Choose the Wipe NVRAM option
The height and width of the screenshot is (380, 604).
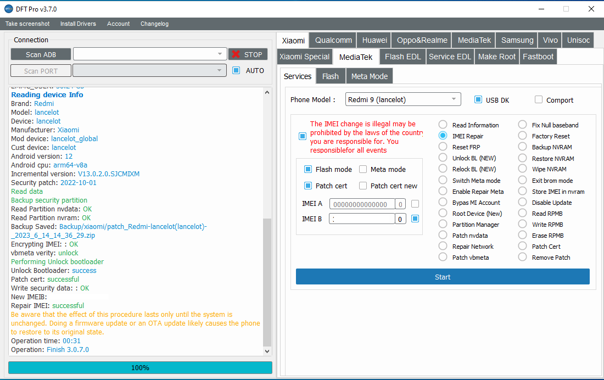[522, 169]
